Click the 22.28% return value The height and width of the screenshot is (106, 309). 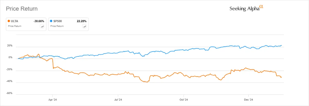pyautogui.click(x=82, y=21)
